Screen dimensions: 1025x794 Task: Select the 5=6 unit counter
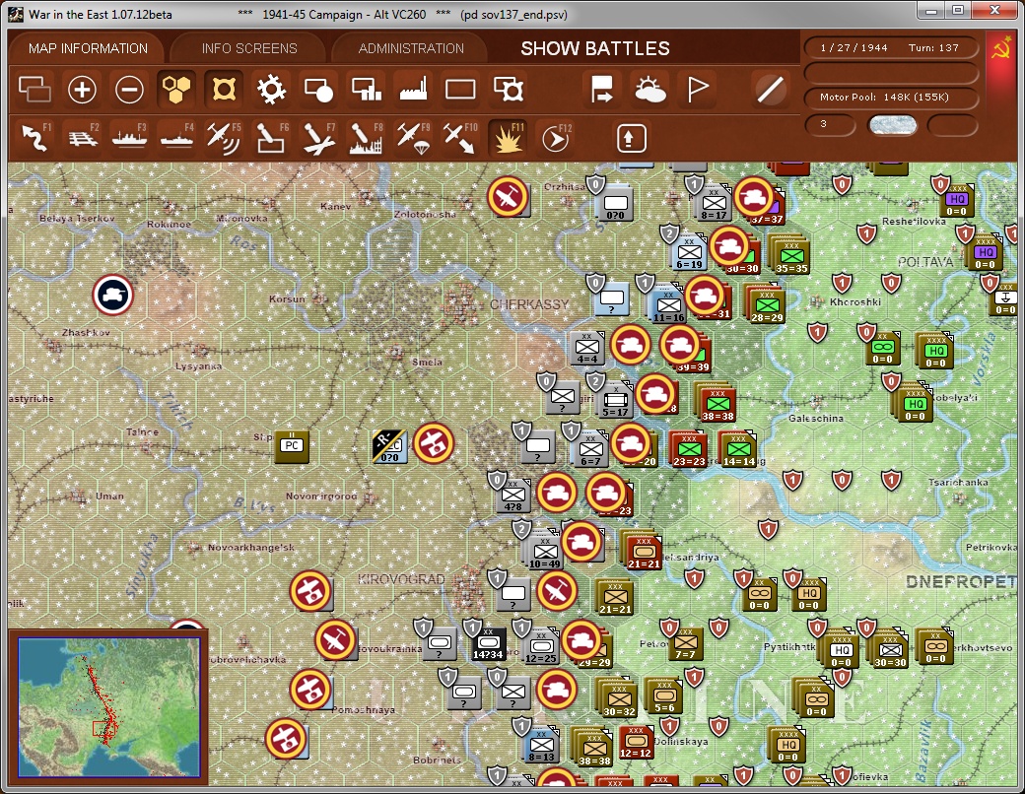coord(664,696)
